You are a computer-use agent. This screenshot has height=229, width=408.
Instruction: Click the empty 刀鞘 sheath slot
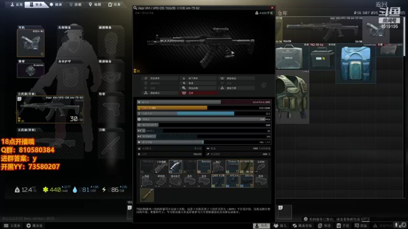(x=111, y=145)
